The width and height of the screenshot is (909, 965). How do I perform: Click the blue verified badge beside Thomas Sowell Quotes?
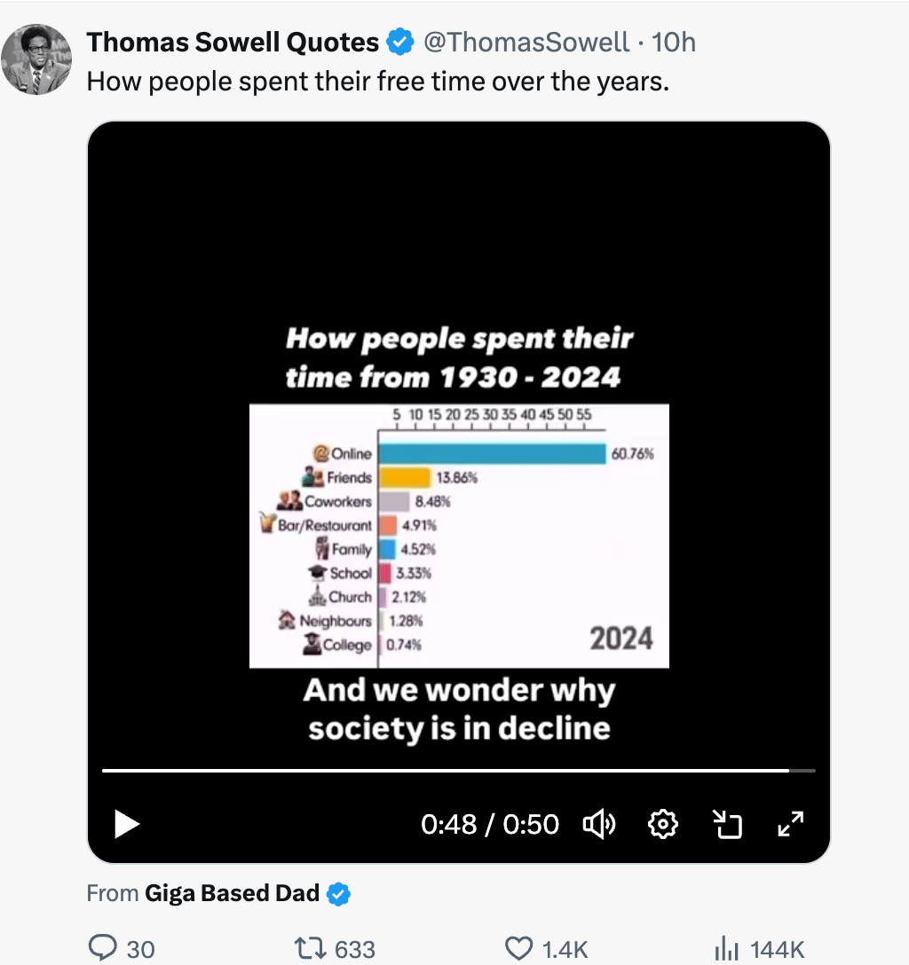401,42
